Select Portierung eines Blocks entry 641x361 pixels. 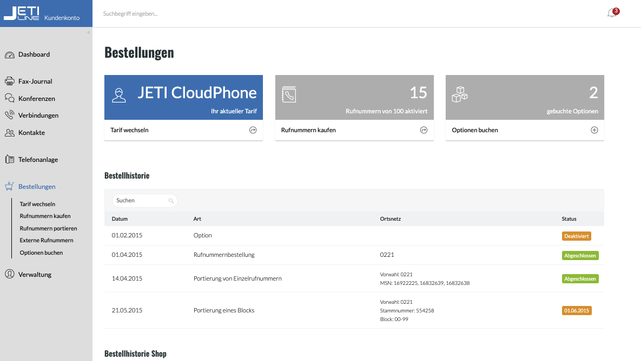click(x=224, y=310)
